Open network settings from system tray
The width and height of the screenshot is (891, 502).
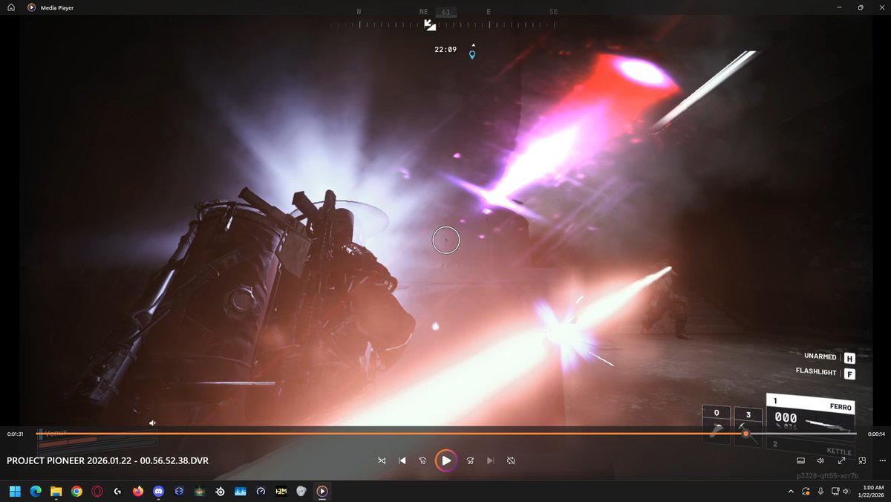click(x=835, y=491)
